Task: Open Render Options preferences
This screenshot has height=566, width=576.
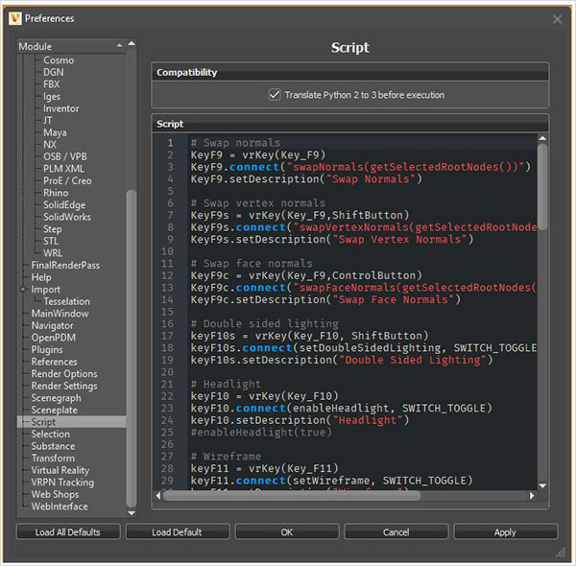Action: (64, 374)
